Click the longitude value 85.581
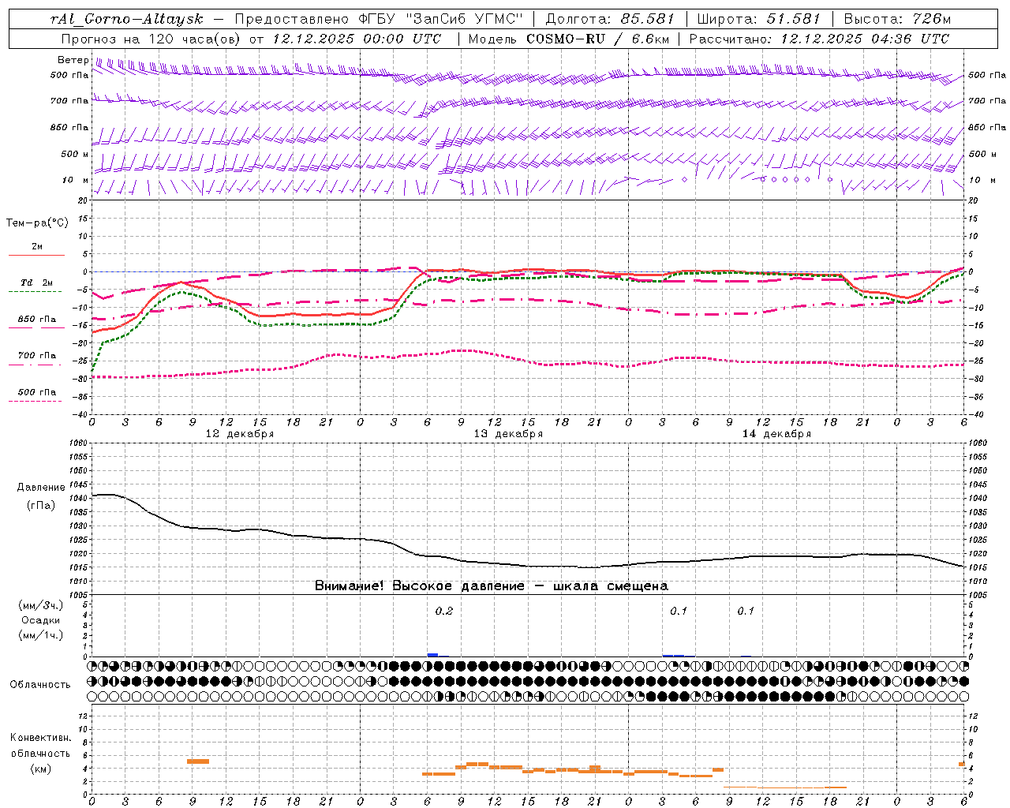This screenshot has width=1010, height=808. (646, 19)
